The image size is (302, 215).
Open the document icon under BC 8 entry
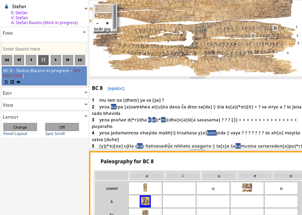coord(6,82)
